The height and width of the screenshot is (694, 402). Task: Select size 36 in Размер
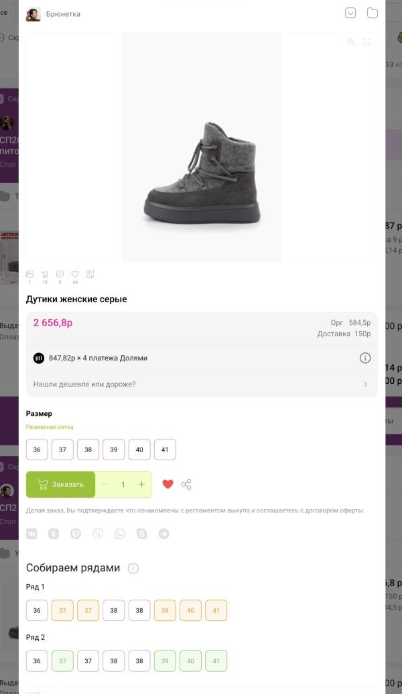tap(37, 449)
